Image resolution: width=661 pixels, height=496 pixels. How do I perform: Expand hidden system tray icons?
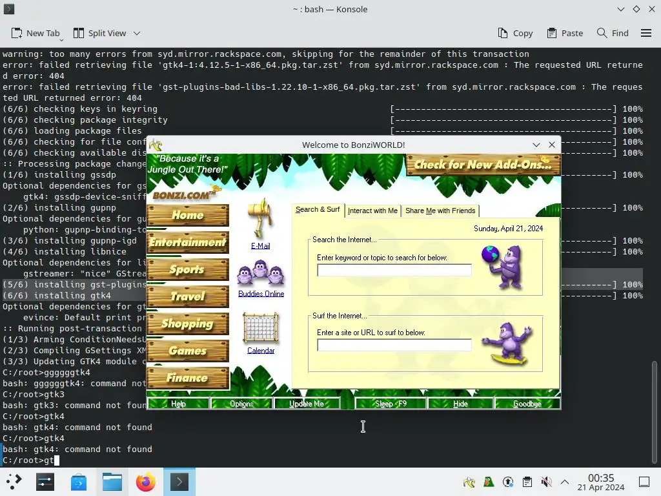[x=565, y=482]
